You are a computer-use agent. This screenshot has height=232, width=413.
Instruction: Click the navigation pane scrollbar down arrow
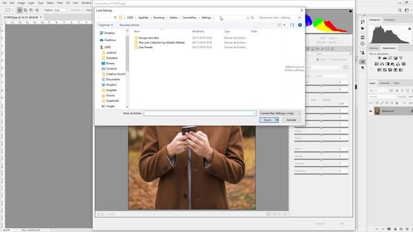(128, 107)
